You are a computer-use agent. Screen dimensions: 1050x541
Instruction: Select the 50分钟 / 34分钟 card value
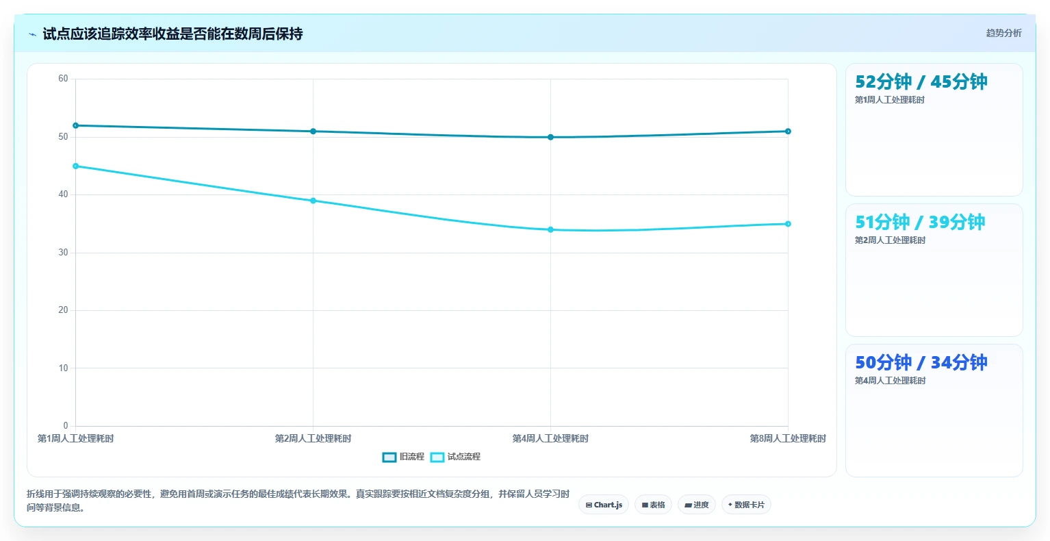921,362
